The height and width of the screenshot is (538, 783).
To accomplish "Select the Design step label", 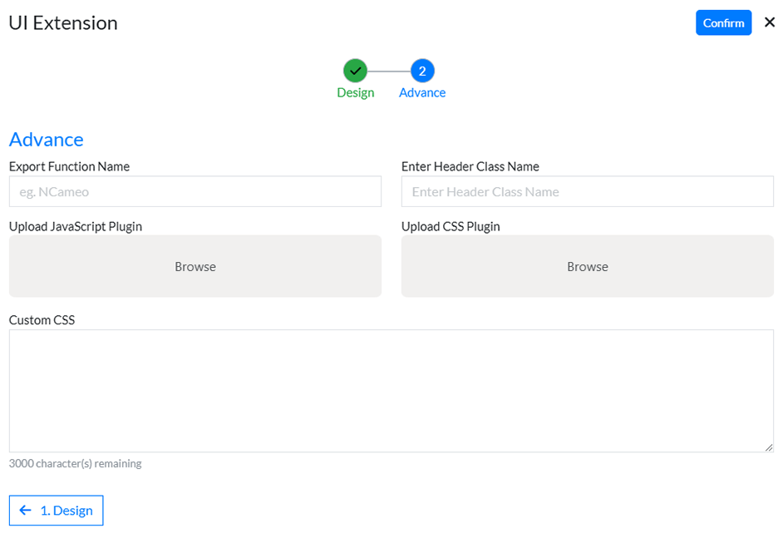I will tap(355, 93).
